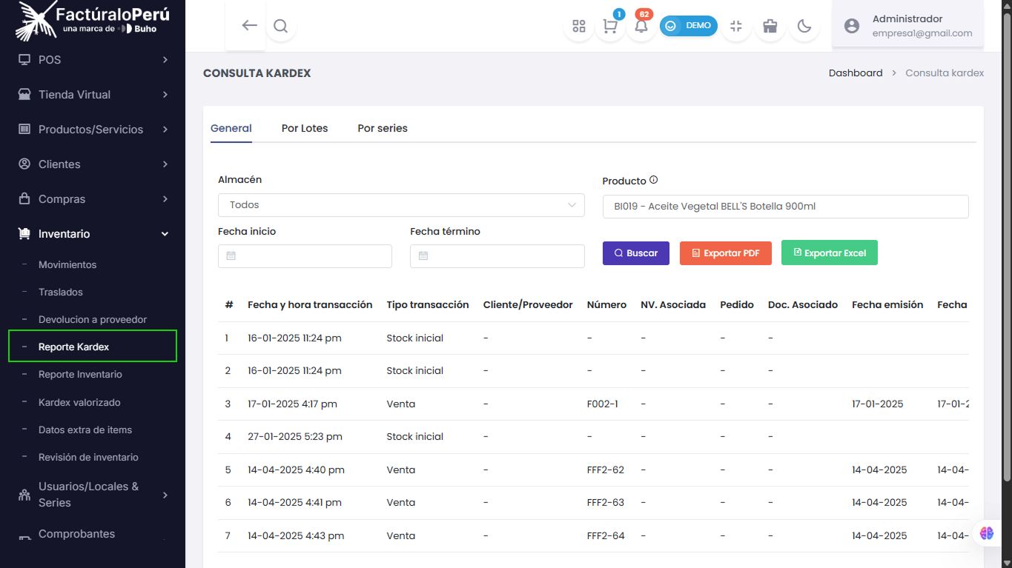Switch to the Por series tab
This screenshot has height=568, width=1012.
383,128
